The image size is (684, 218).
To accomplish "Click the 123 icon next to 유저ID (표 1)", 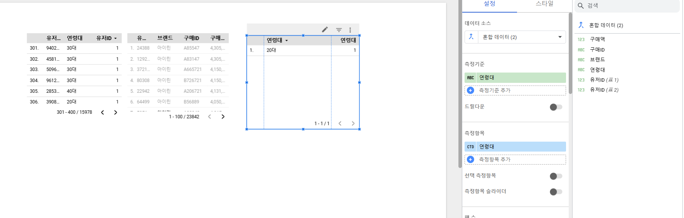I will [x=581, y=80].
